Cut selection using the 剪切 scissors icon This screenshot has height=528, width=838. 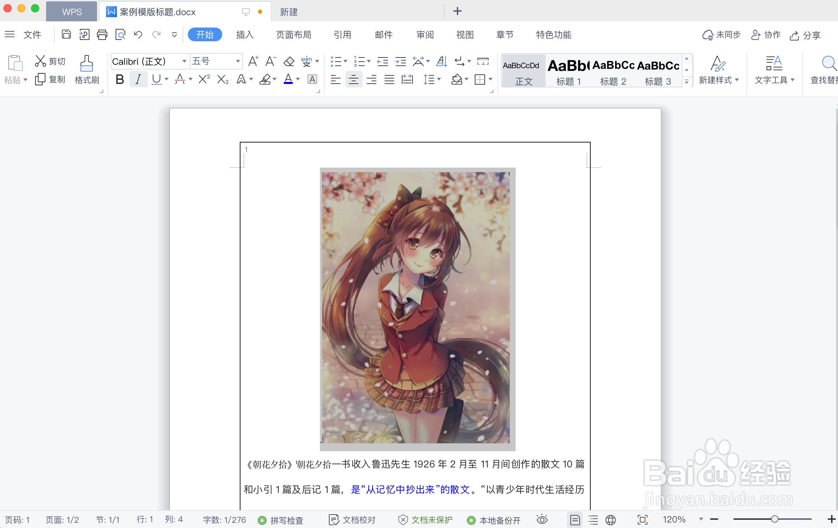click(x=50, y=60)
